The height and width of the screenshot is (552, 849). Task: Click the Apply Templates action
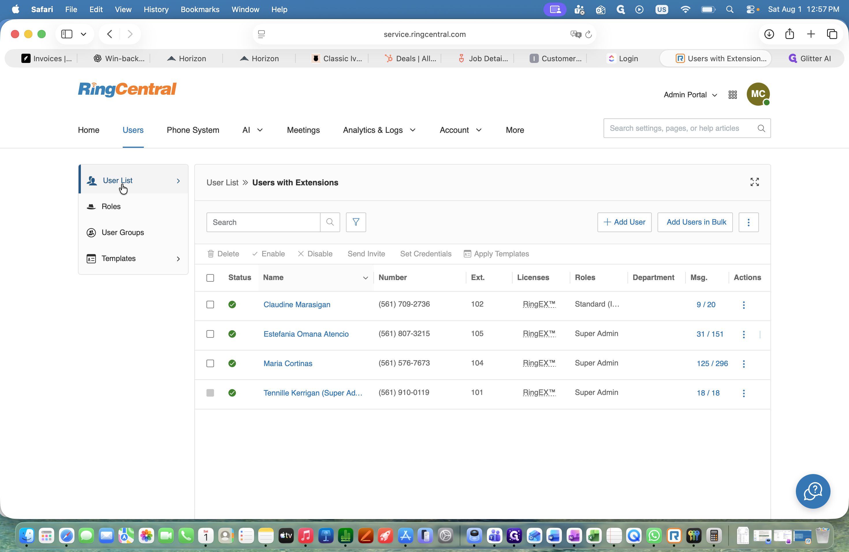496,254
